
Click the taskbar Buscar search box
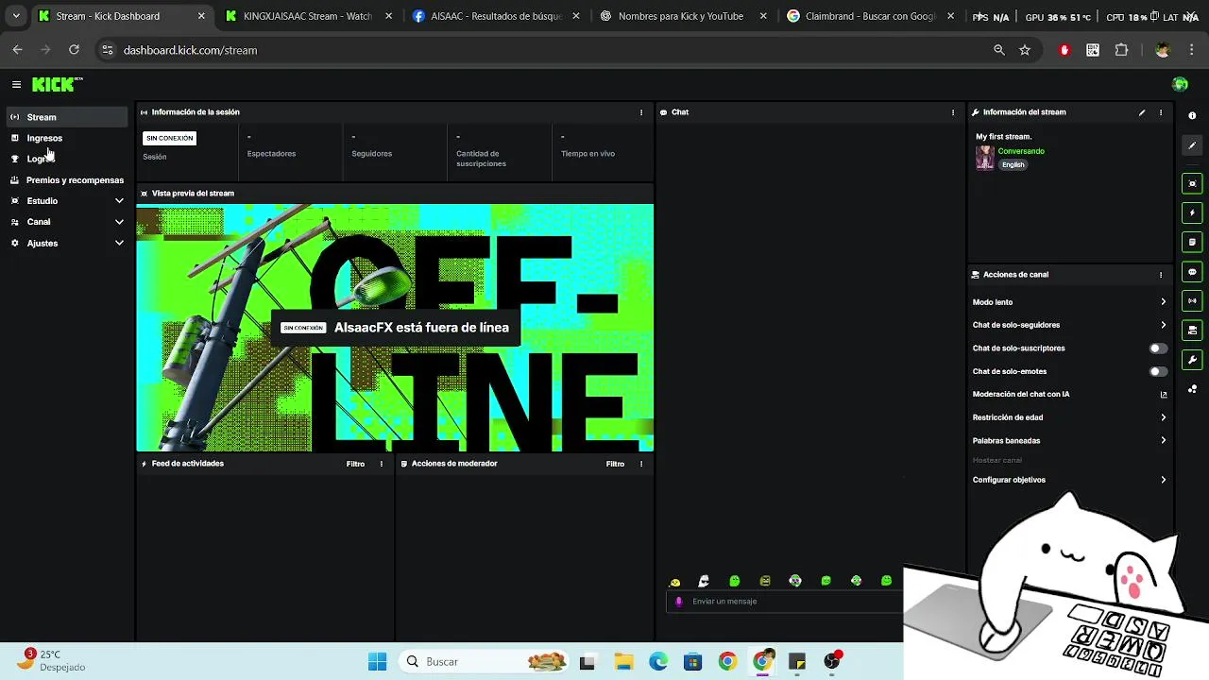(485, 662)
